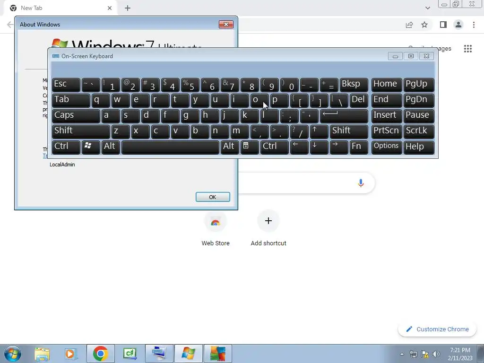Viewport: 484px width, 363px height.
Task: Click Customize Chrome button
Action: [x=438, y=329]
